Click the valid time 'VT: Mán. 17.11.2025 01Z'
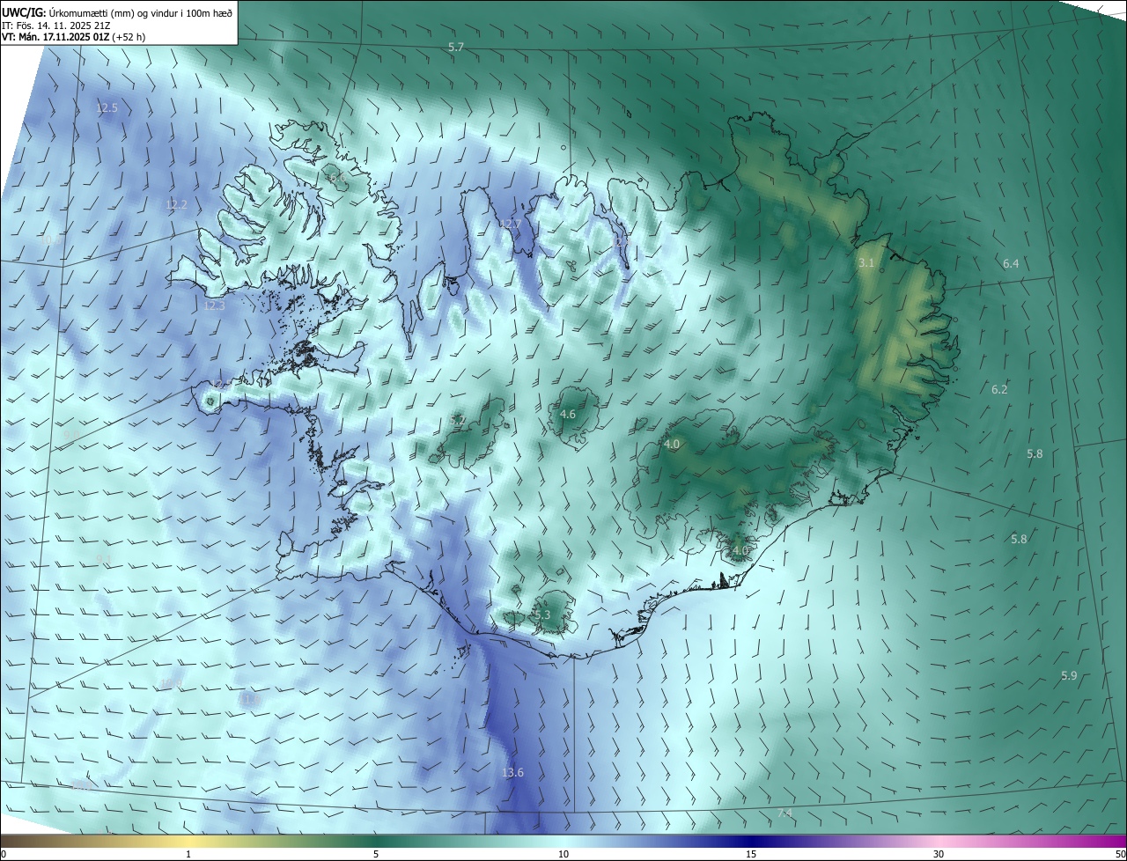The width and height of the screenshot is (1127, 861). point(55,38)
